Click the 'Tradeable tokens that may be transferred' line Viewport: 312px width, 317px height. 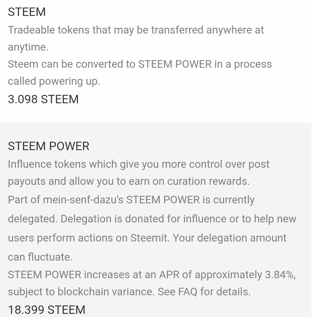tap(136, 30)
